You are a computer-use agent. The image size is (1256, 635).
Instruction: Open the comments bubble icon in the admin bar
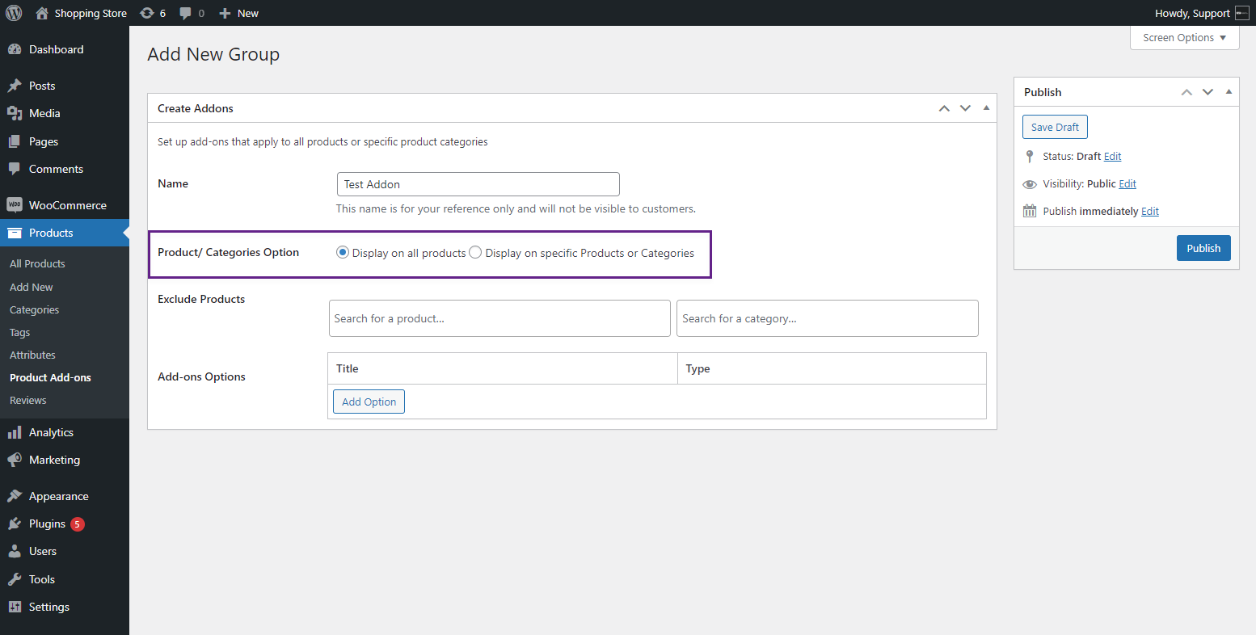(186, 13)
